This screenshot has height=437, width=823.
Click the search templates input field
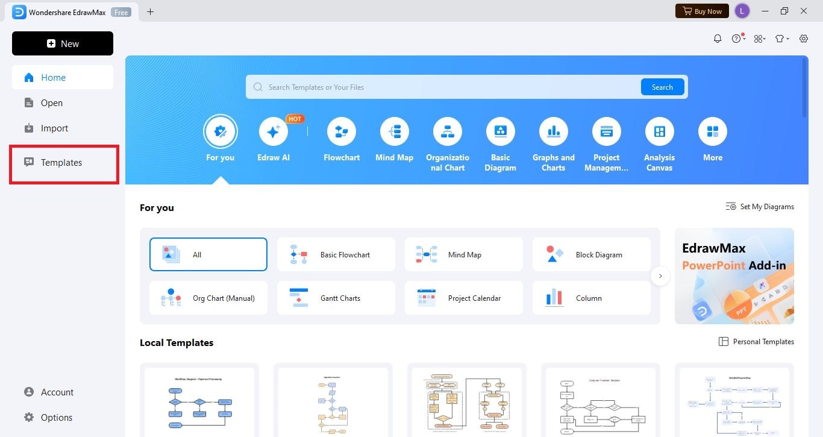pos(443,87)
